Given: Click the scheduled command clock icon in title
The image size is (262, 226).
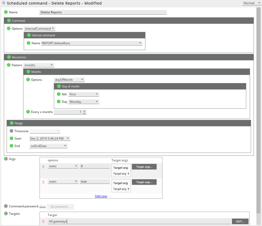Looking at the screenshot, I should click(4, 3).
